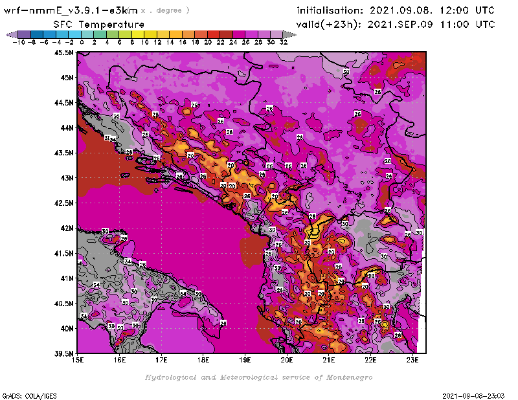Click the timestamp 2021-09-08-23:03

473,396
